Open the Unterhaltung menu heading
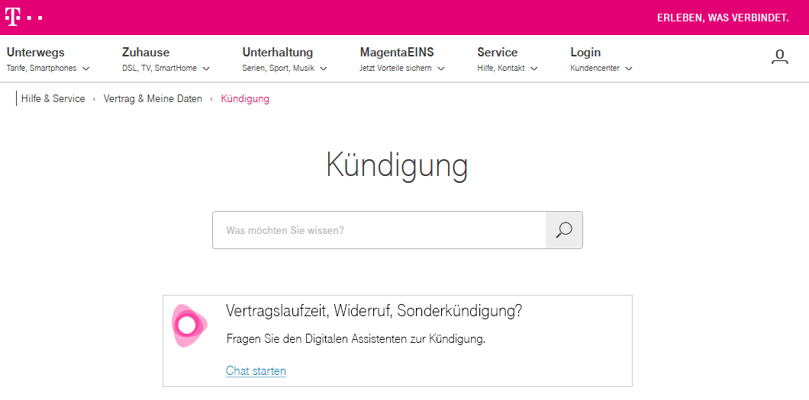809x400 pixels. [x=278, y=53]
